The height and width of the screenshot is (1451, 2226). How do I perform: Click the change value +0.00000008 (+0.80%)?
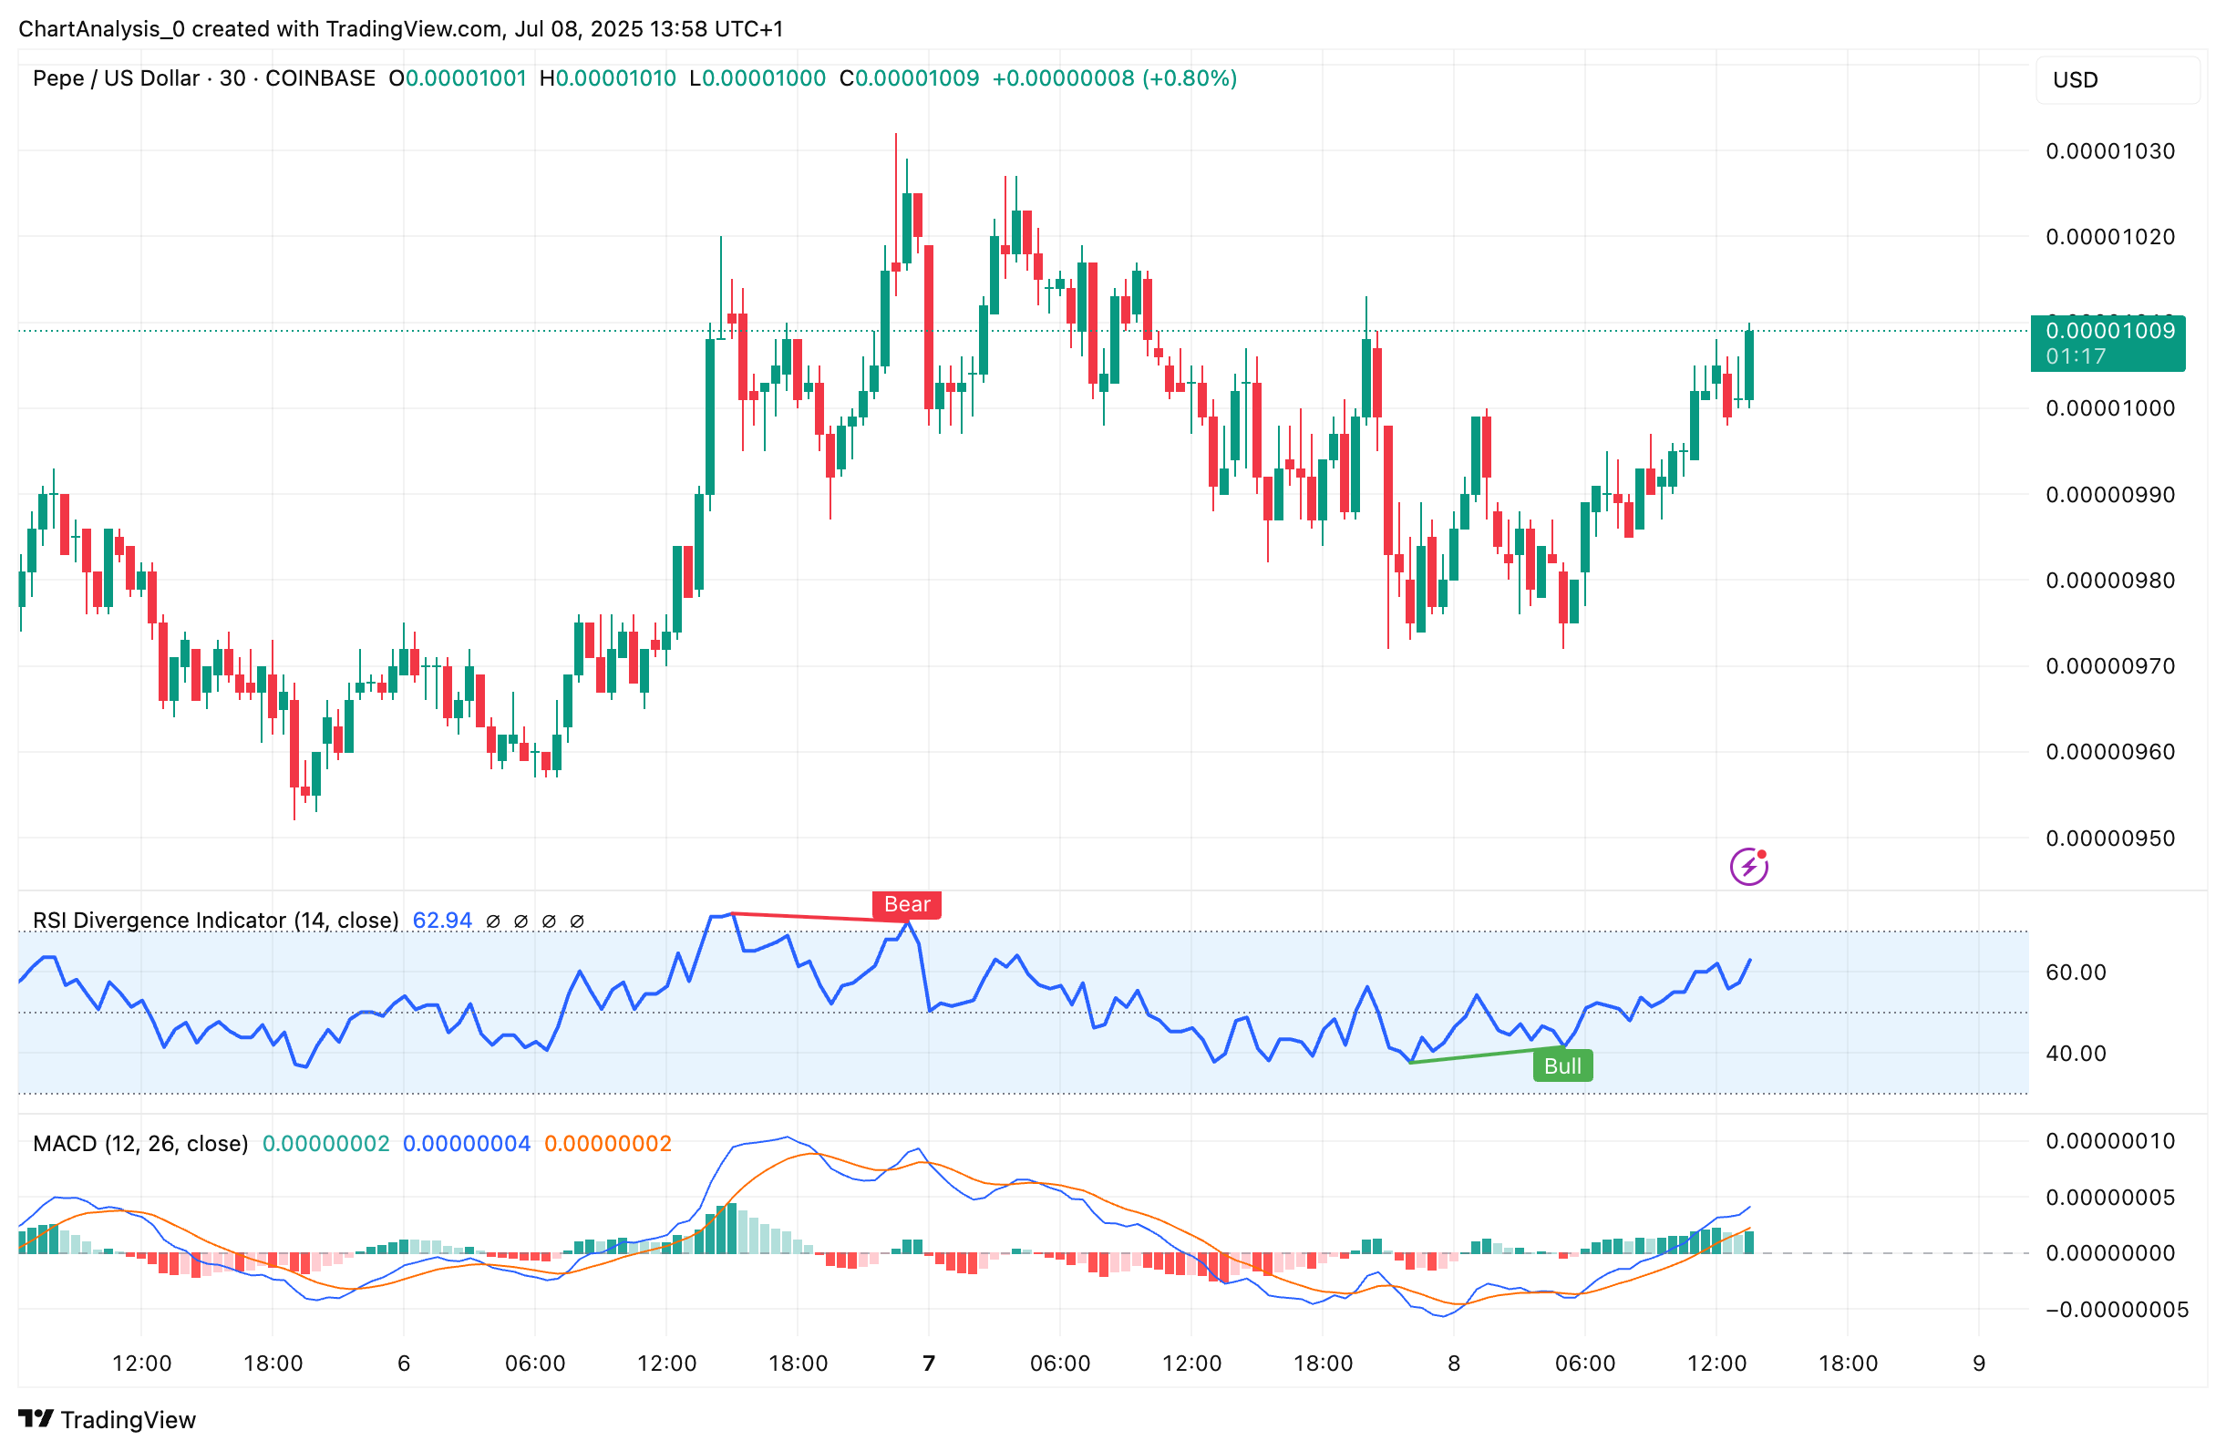coord(1114,78)
